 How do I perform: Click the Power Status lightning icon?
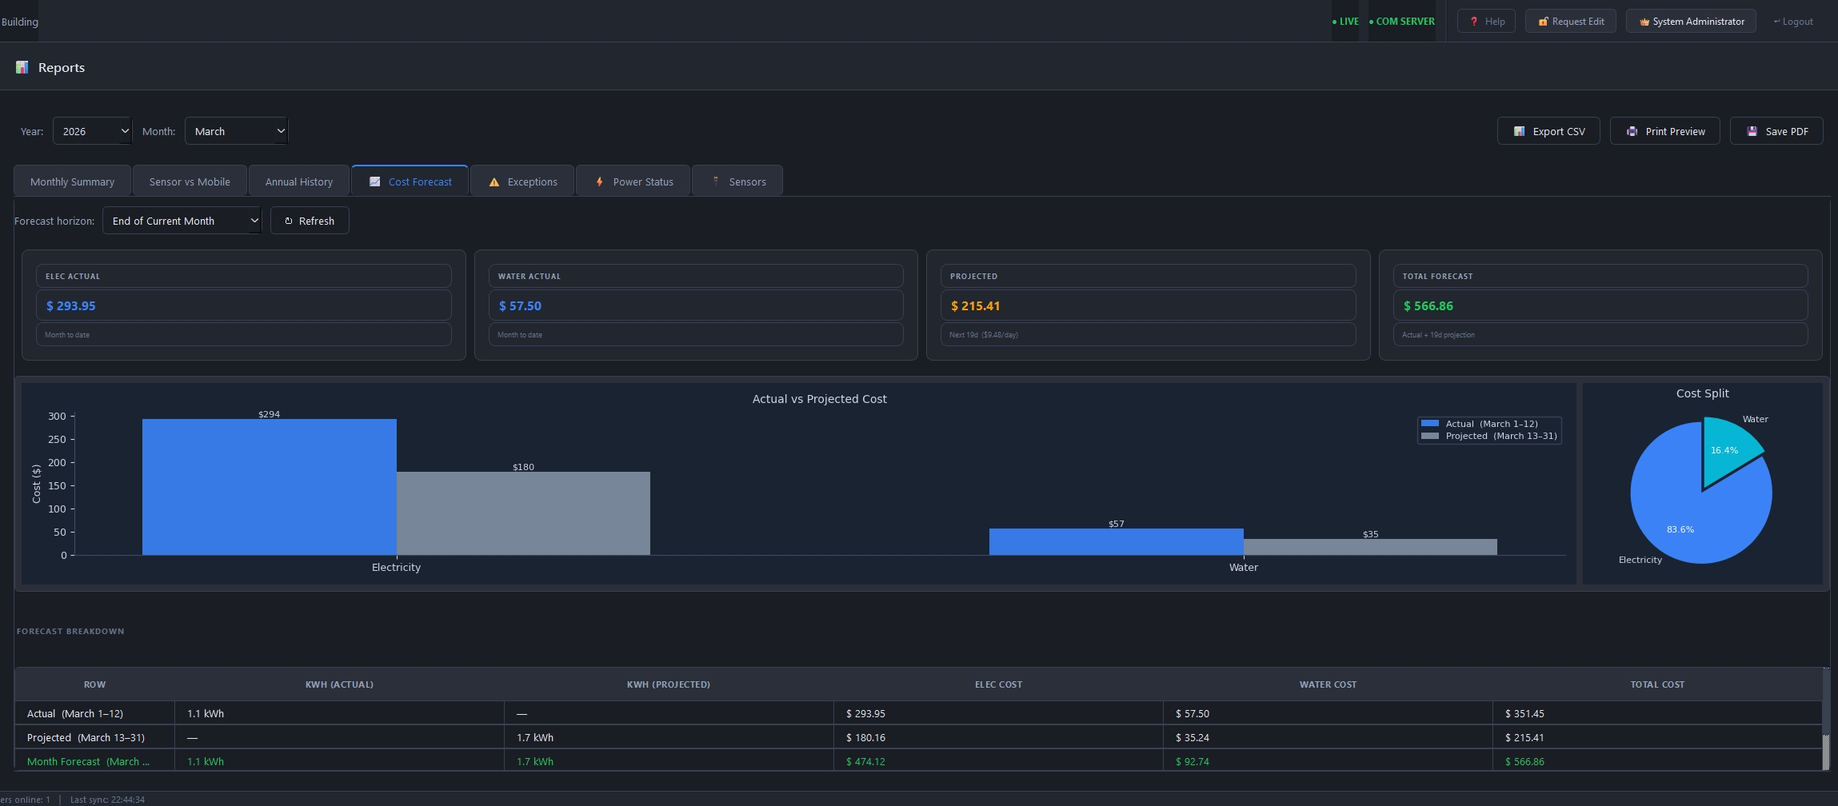599,182
